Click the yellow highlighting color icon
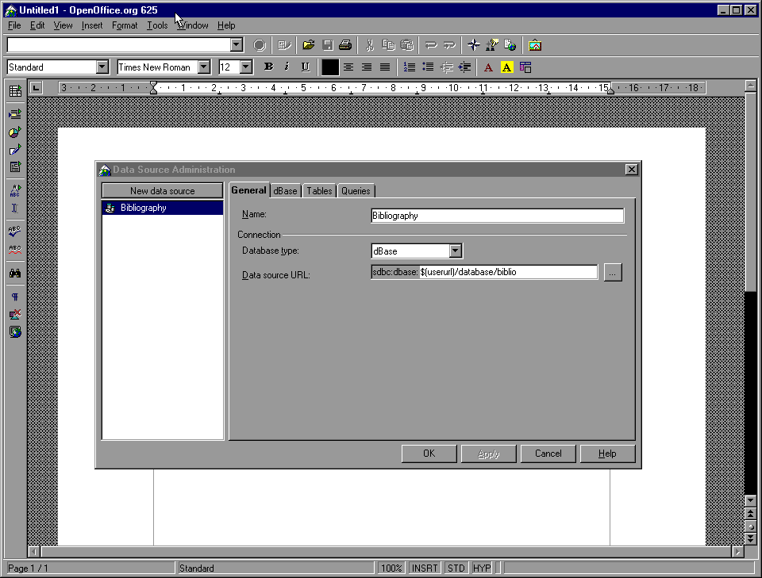 (507, 67)
